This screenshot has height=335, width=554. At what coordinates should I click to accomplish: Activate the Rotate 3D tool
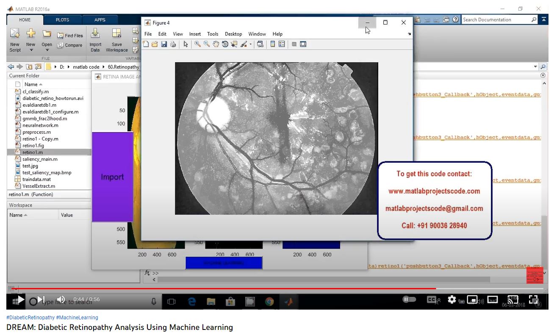[x=225, y=44]
